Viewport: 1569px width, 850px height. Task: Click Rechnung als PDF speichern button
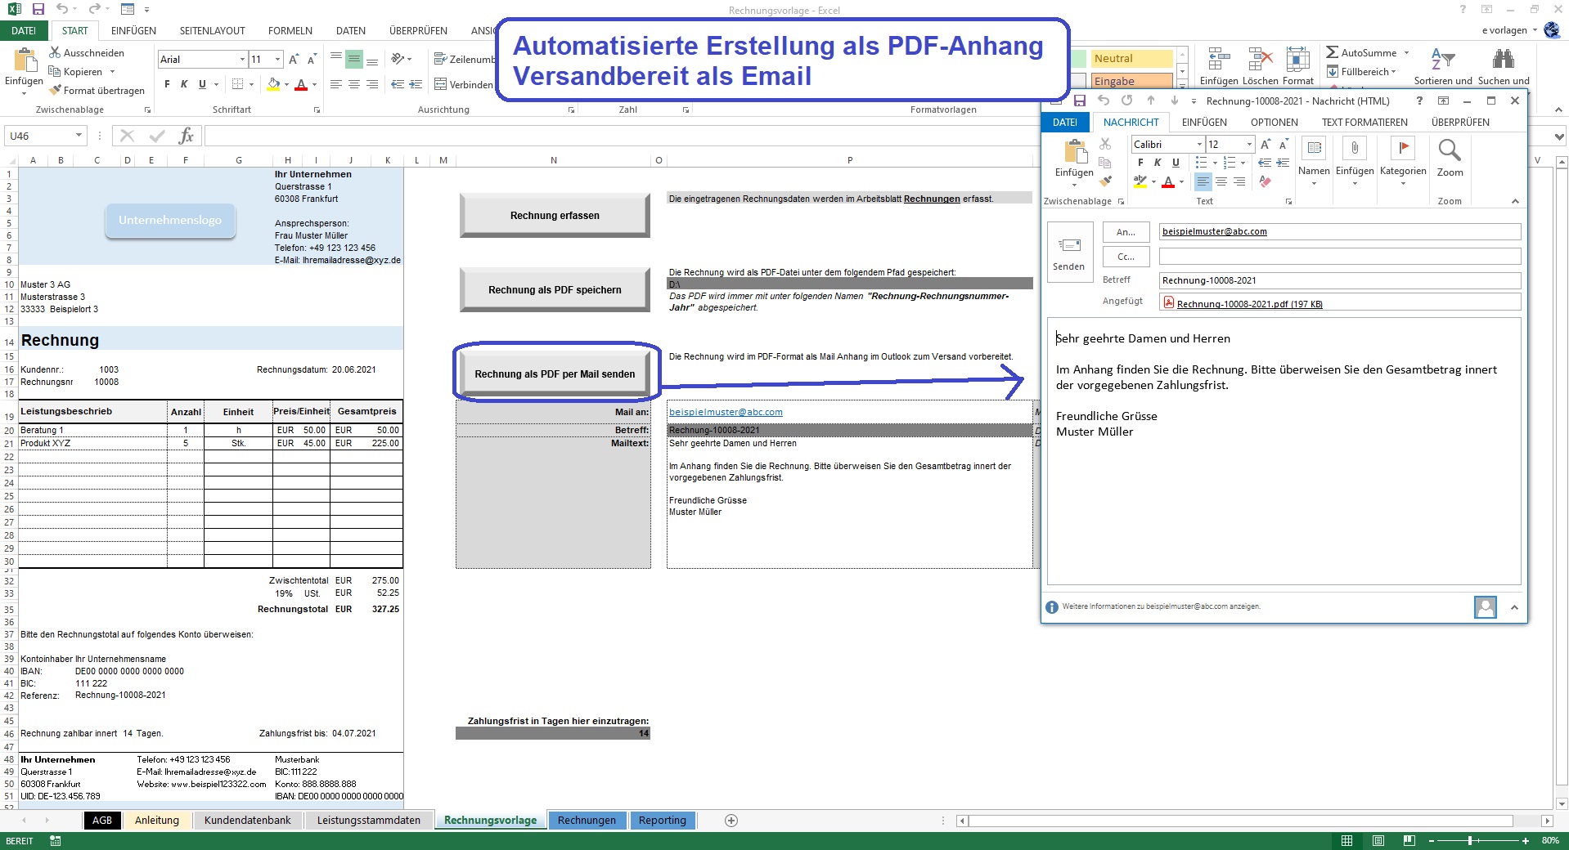pos(555,289)
